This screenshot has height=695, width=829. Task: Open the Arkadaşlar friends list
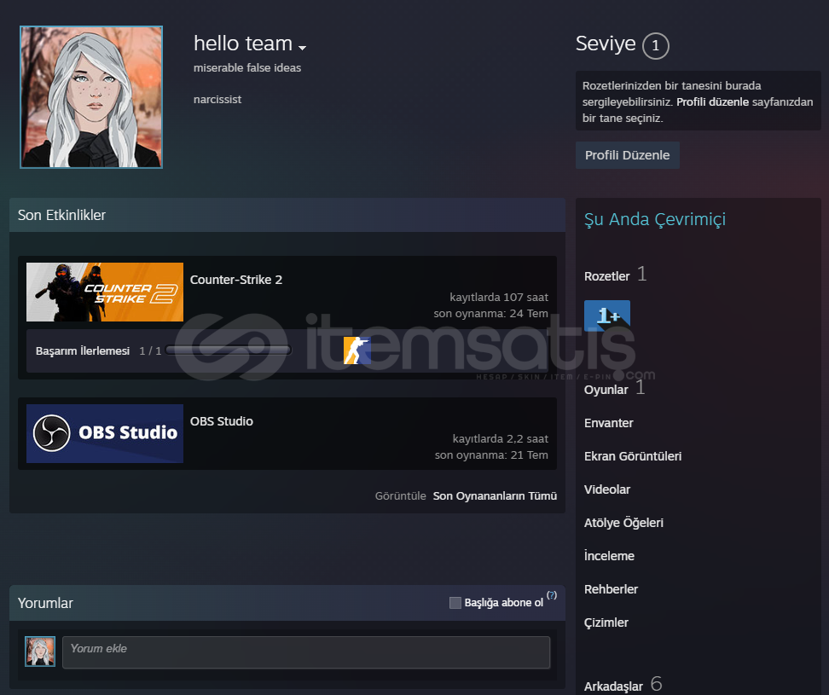pyautogui.click(x=612, y=686)
